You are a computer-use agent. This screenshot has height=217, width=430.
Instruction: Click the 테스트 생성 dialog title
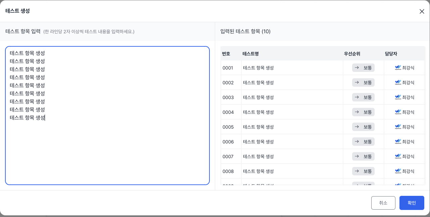17,11
